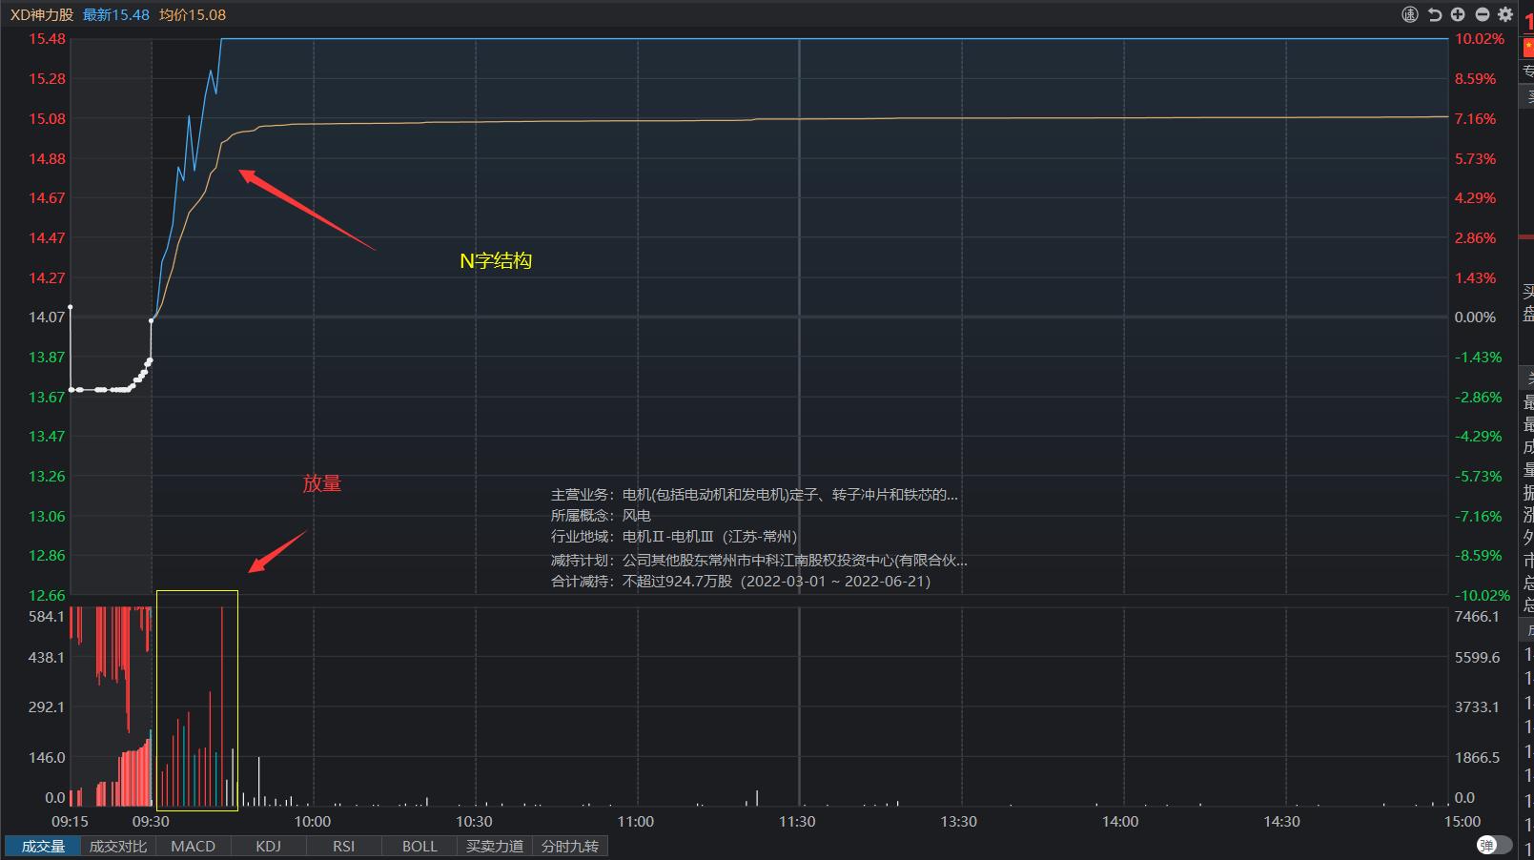1534x860 pixels.
Task: Open the MACD indicator tab
Action: (194, 847)
